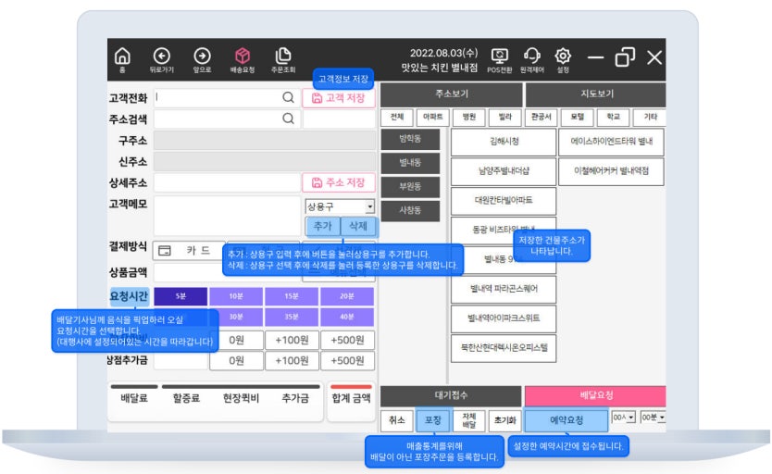
Task: Filter addresses by 아파트 category
Action: pyautogui.click(x=432, y=118)
